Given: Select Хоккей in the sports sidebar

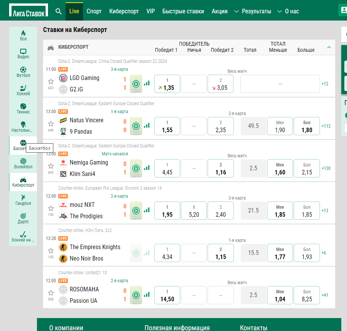Looking at the screenshot, I should point(23,91).
